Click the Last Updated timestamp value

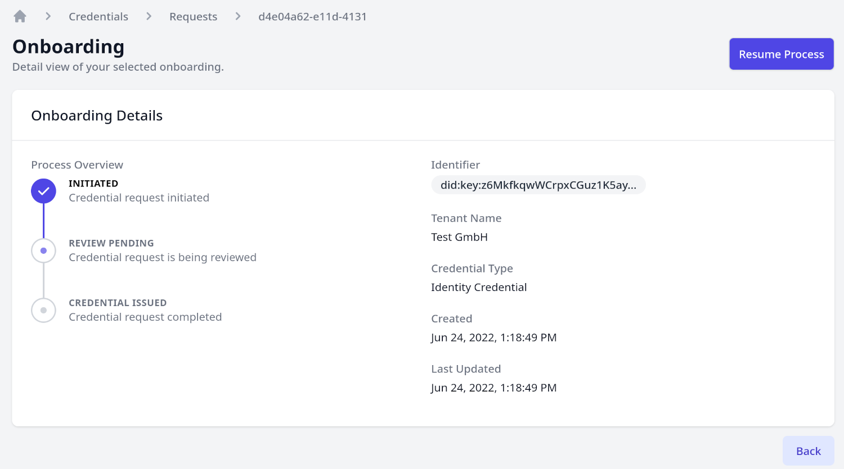coord(493,388)
